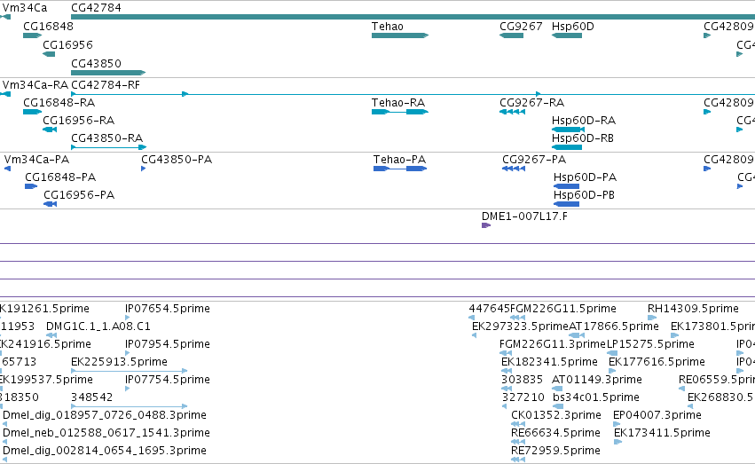Click the Tehao-RA transcript glyph

point(399,112)
